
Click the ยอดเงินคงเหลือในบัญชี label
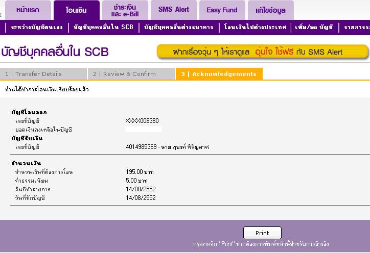[43, 130]
